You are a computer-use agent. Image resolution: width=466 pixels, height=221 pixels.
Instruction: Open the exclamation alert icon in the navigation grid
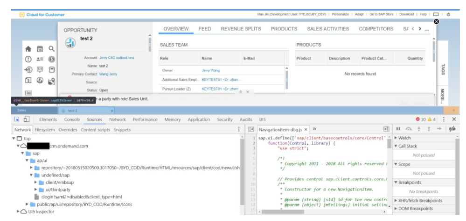point(28,59)
